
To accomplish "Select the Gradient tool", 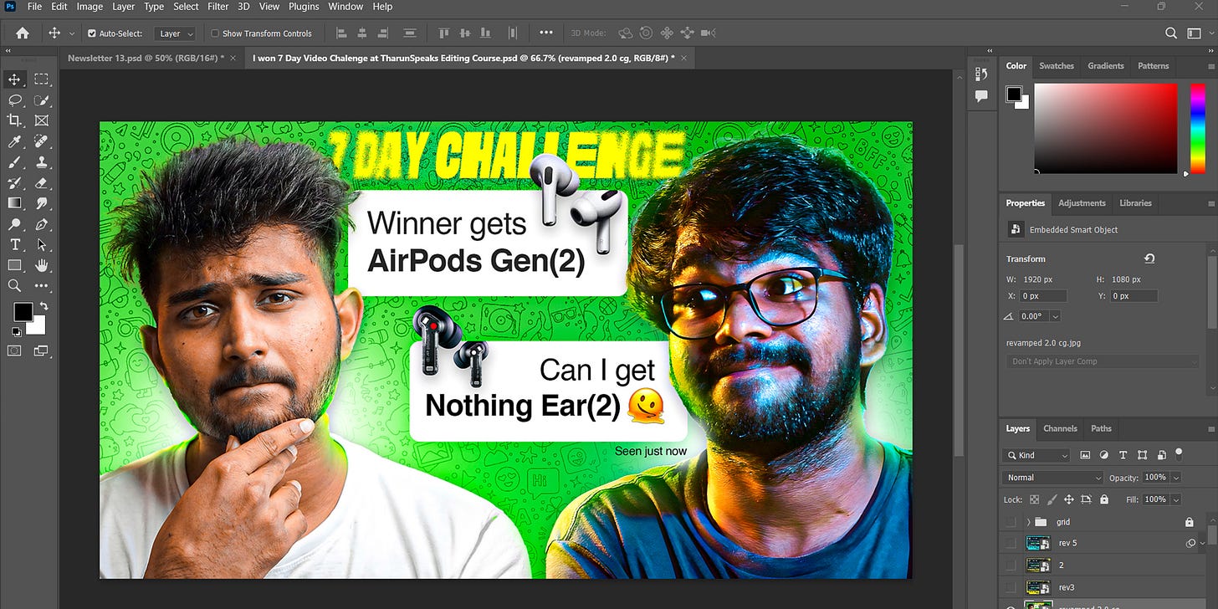I will 15,203.
